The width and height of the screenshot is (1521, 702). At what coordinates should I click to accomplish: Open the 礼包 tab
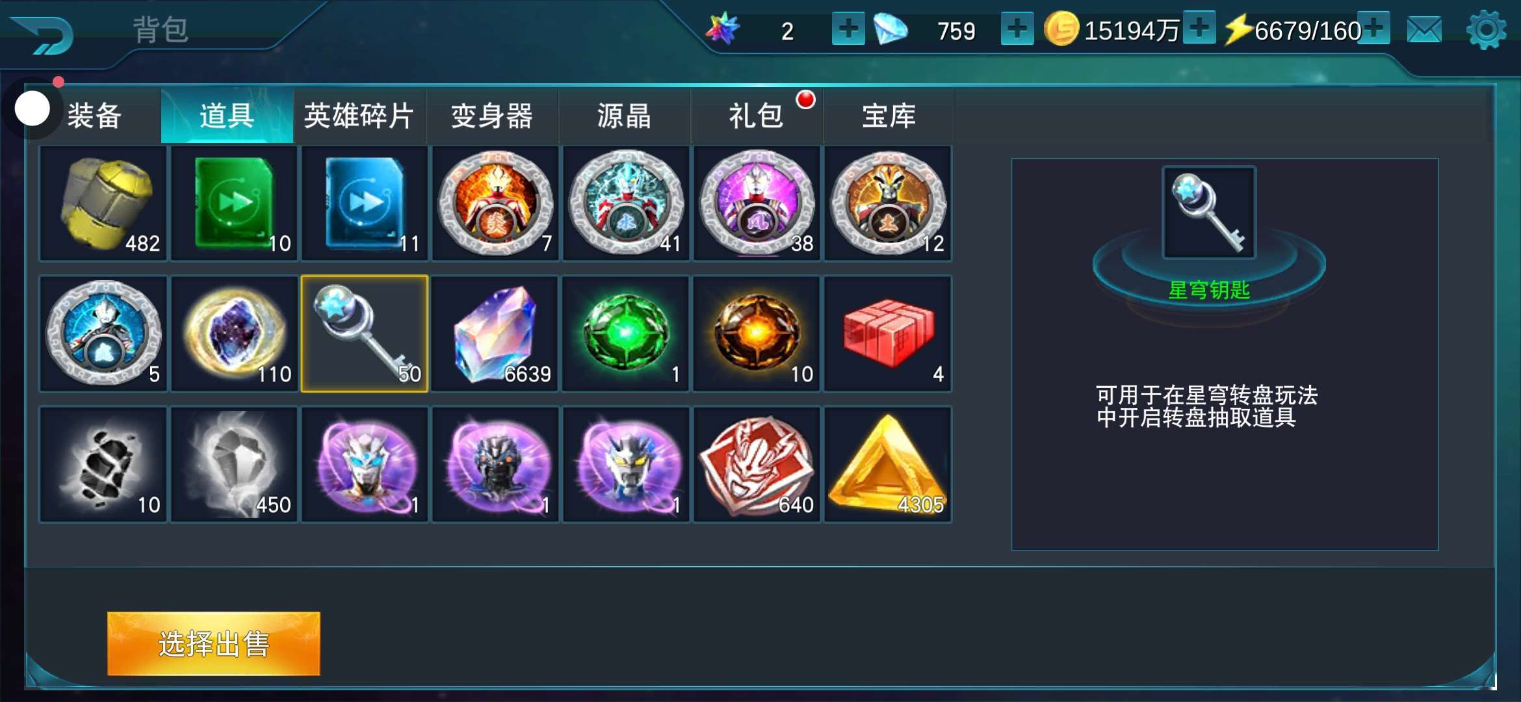(x=757, y=116)
